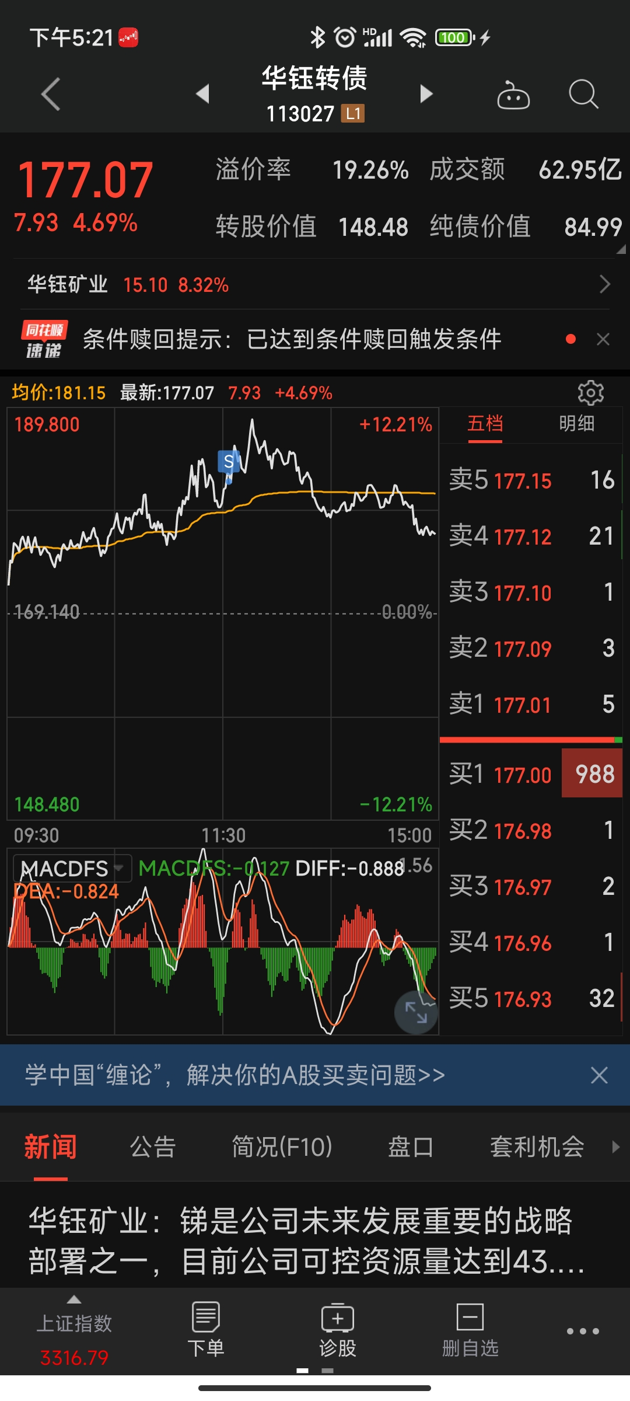The width and height of the screenshot is (630, 1401).
Task: Tap the 转股价值 148.48 value
Action: point(373,227)
